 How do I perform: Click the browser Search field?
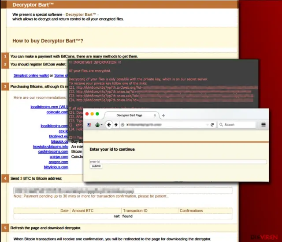point(237,125)
